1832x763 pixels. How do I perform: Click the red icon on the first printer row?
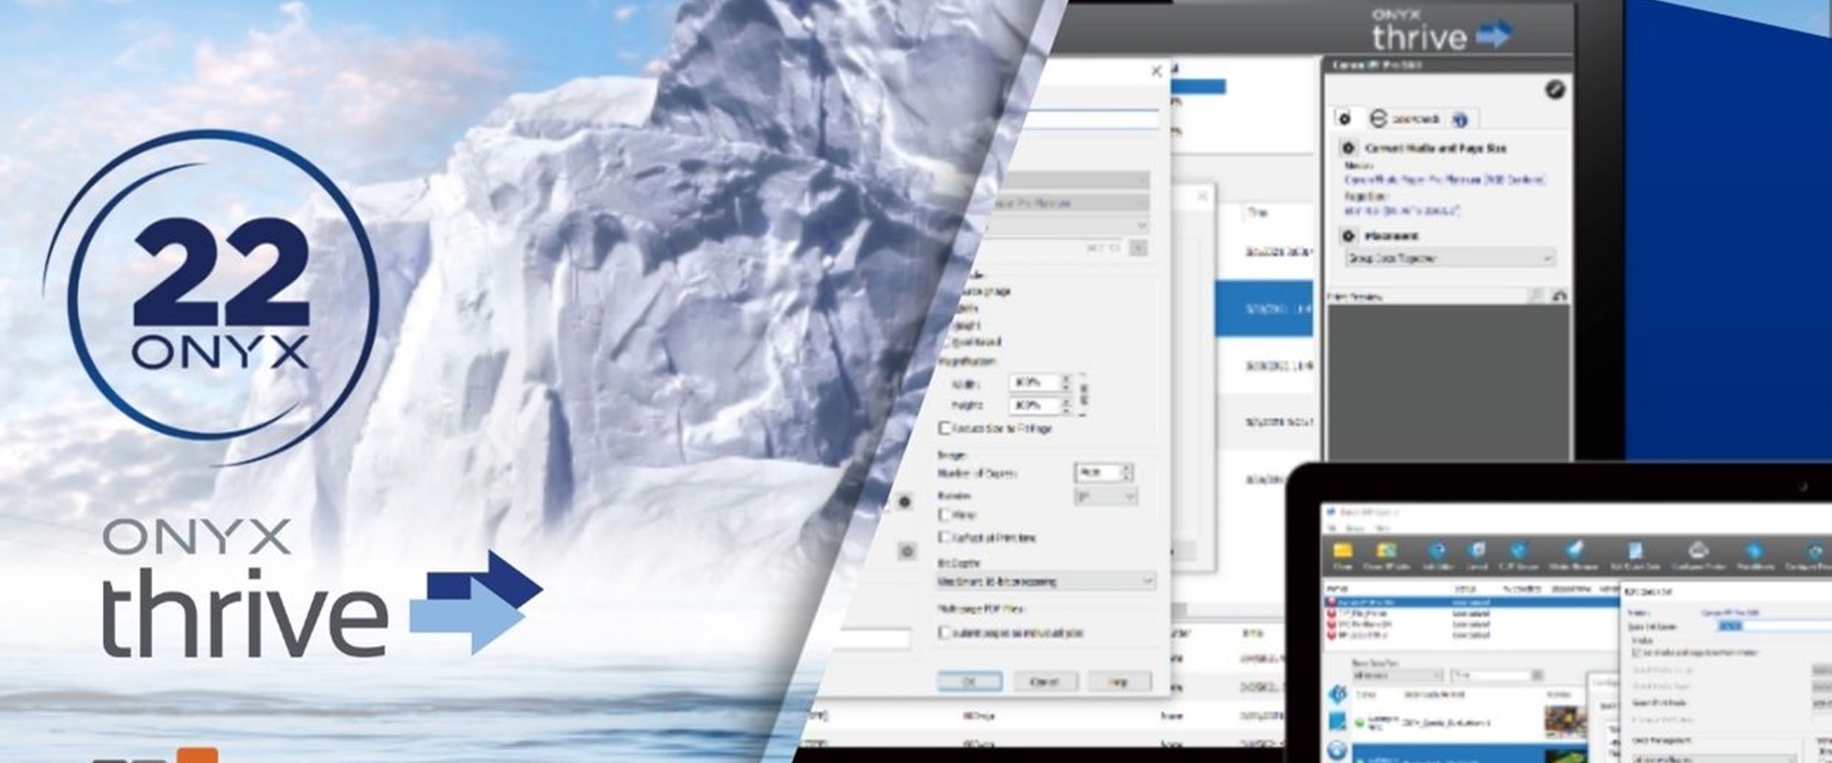[x=1333, y=604]
